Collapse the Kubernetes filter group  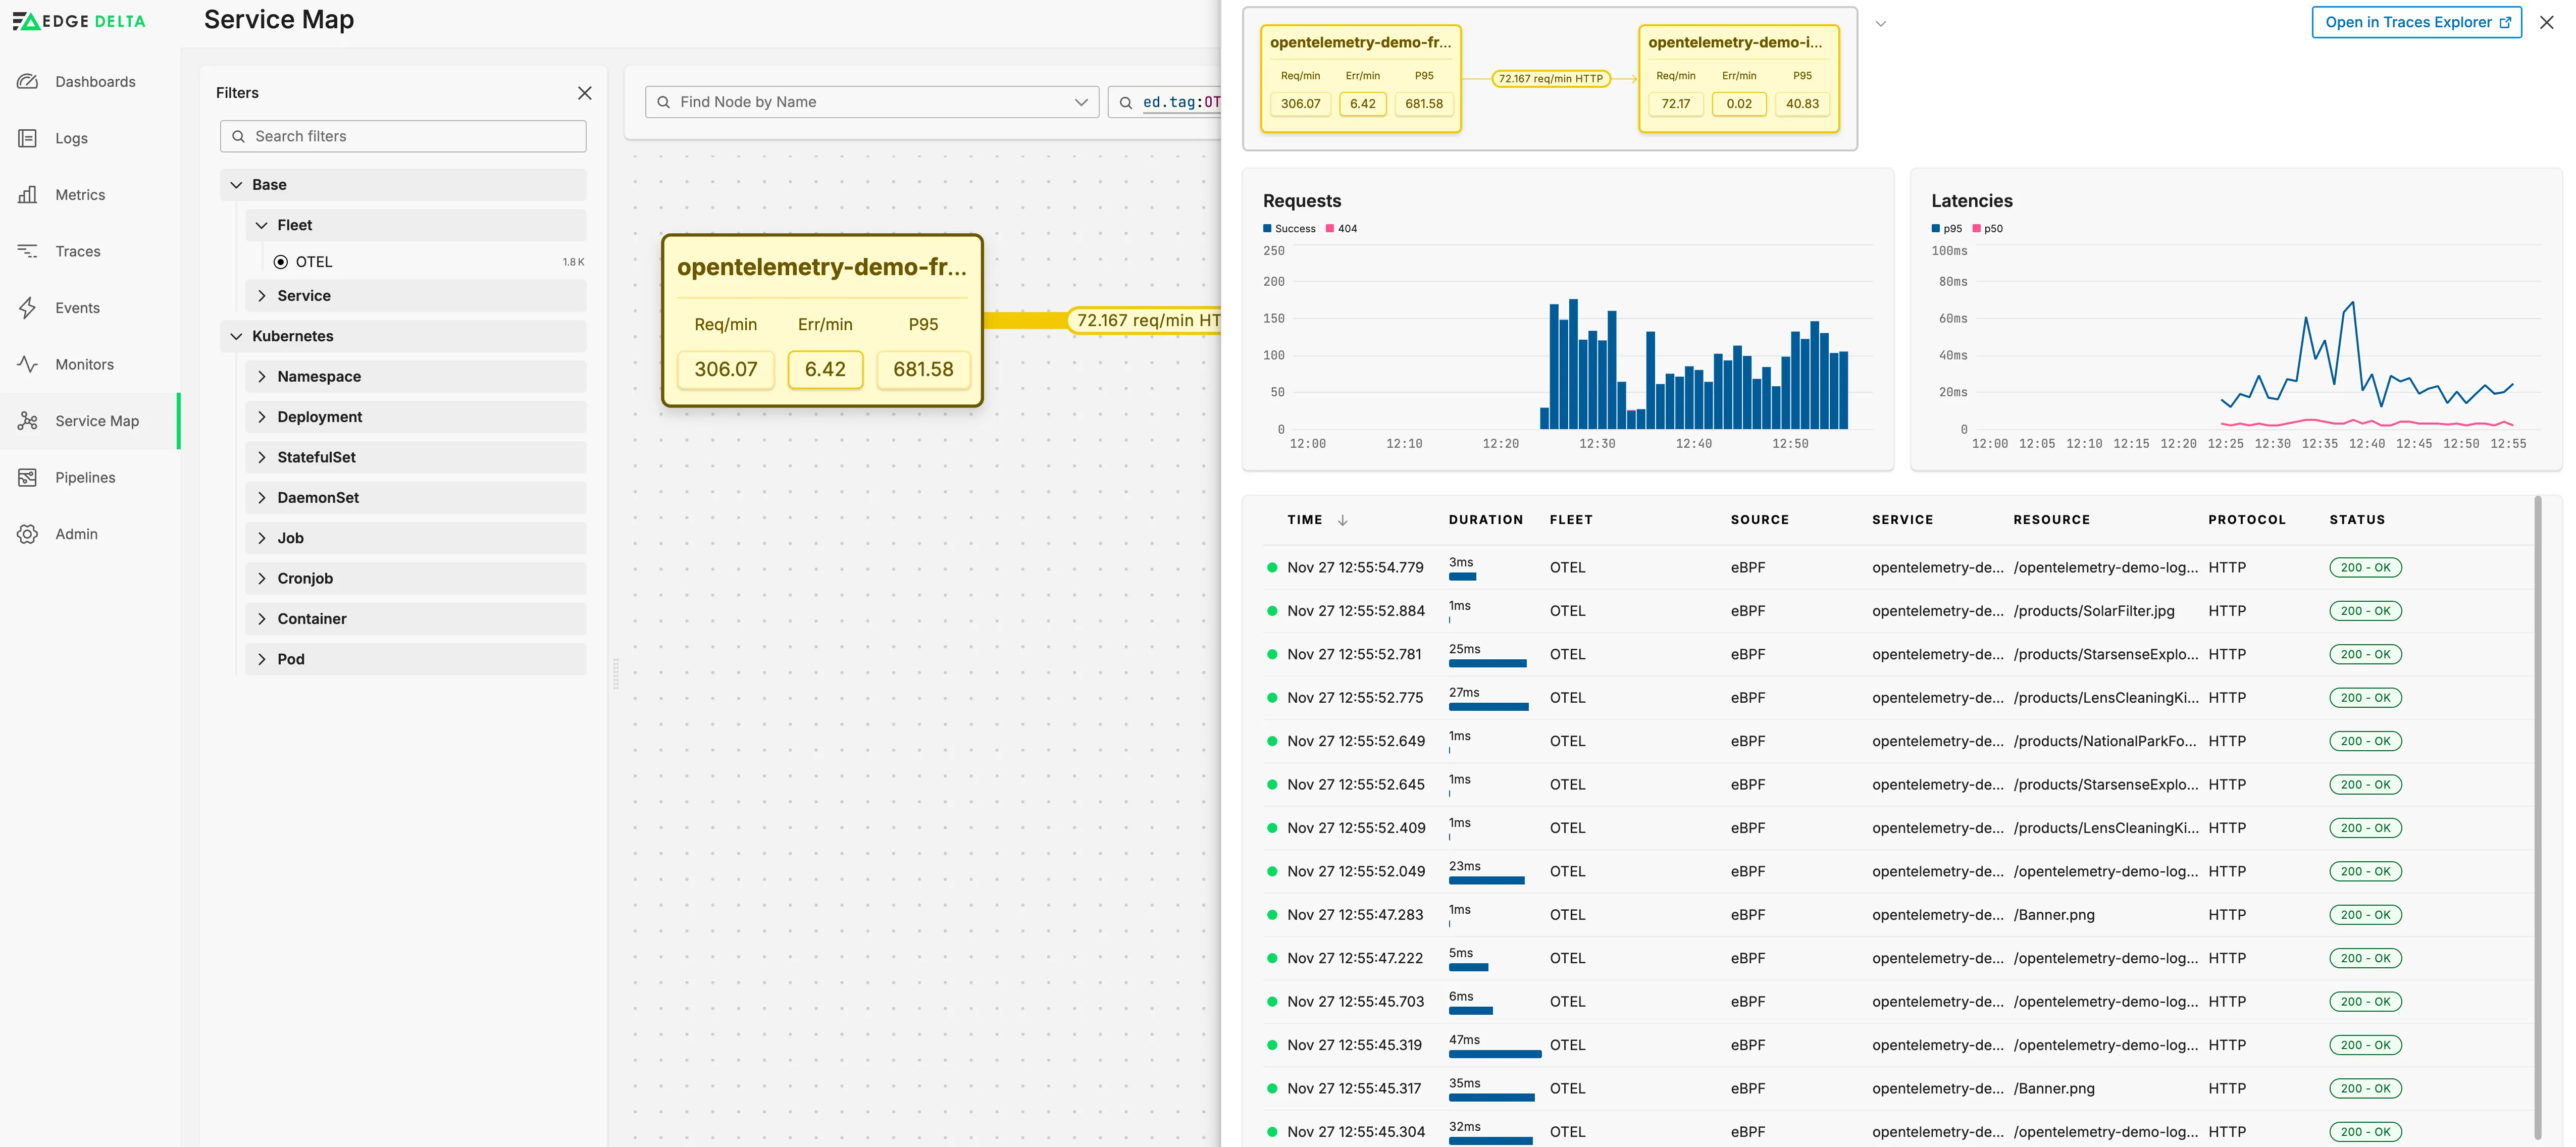[403, 336]
